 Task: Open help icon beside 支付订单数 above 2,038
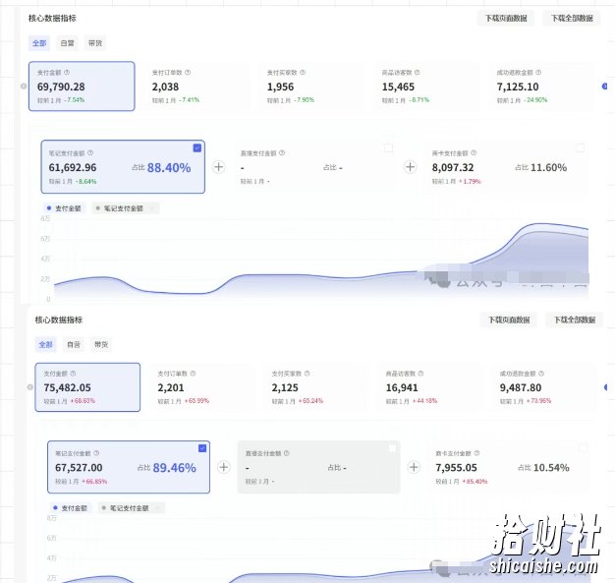(x=188, y=72)
